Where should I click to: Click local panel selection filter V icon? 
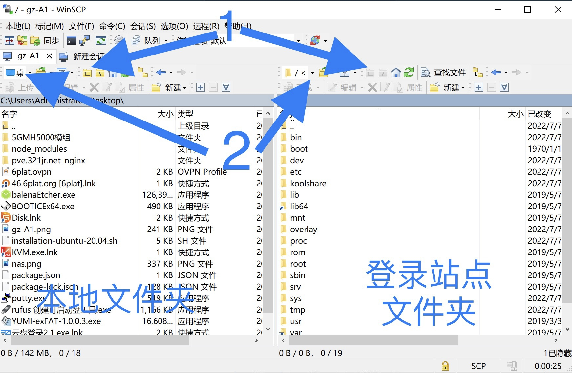pyautogui.click(x=226, y=87)
